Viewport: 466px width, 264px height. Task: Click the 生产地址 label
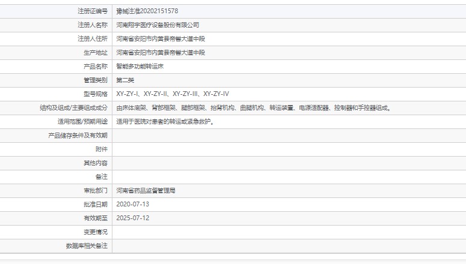coord(96,53)
